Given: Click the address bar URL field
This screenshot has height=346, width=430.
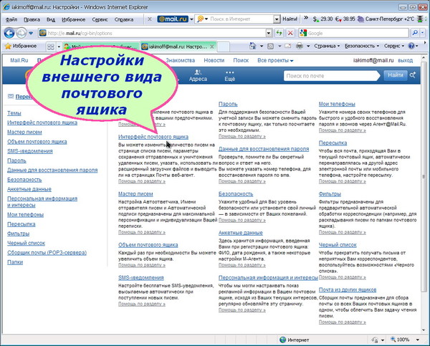Looking at the screenshot, I should point(153,33).
